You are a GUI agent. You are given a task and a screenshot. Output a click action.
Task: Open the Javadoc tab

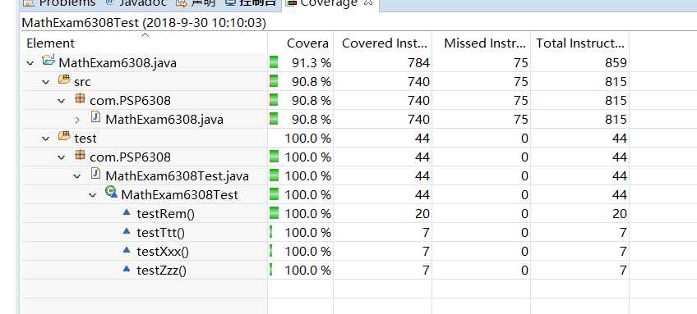(135, 3)
